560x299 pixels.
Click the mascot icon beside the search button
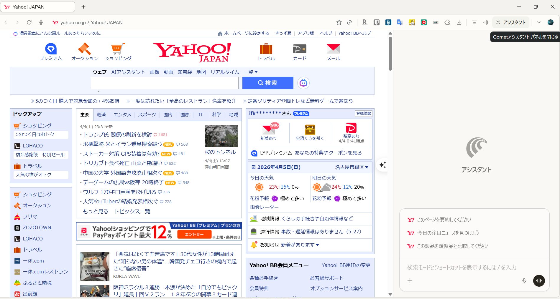[303, 83]
